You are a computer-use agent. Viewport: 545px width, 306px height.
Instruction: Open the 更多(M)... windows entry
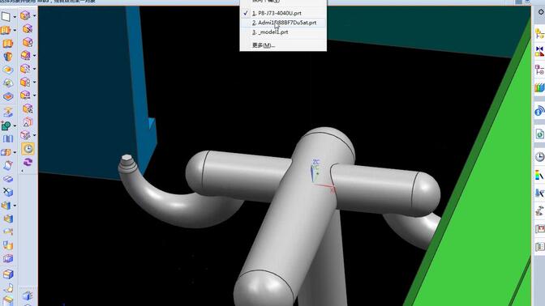tap(283, 45)
